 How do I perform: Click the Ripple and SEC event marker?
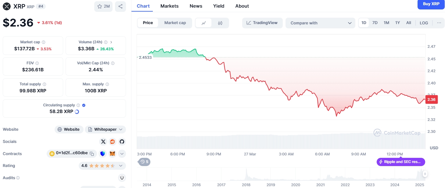tap(401, 162)
